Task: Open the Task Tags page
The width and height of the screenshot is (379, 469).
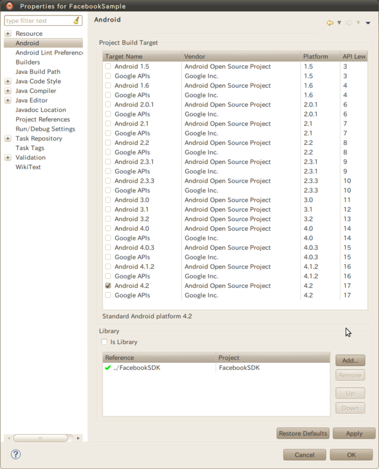Action: [30, 148]
